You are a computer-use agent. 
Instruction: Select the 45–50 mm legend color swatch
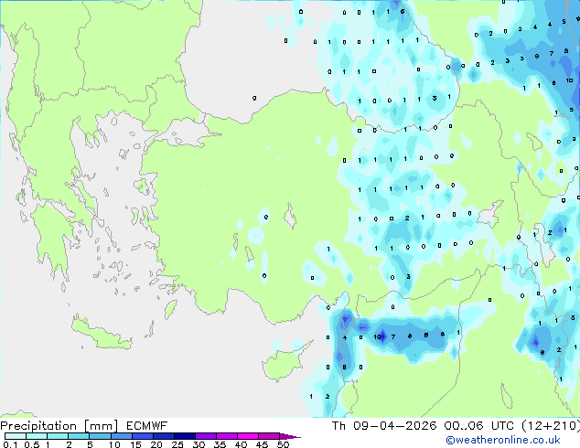(269, 436)
